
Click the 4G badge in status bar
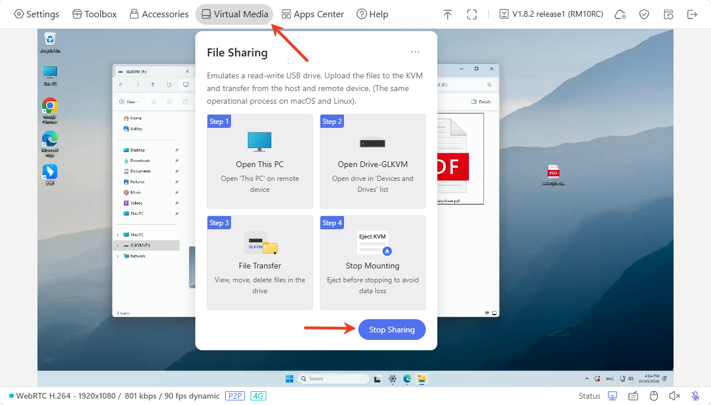pyautogui.click(x=258, y=396)
